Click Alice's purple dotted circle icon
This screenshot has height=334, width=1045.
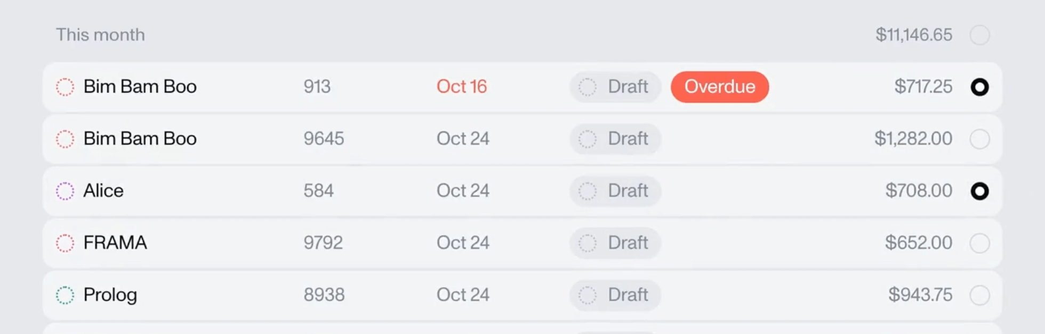click(x=65, y=191)
